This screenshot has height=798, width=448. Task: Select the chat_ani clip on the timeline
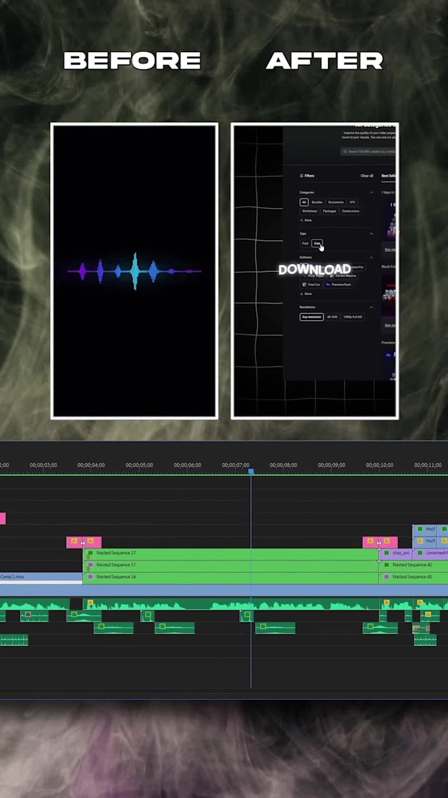click(x=395, y=553)
